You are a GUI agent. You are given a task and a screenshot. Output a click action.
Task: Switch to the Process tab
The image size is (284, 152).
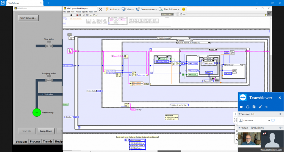point(35,141)
